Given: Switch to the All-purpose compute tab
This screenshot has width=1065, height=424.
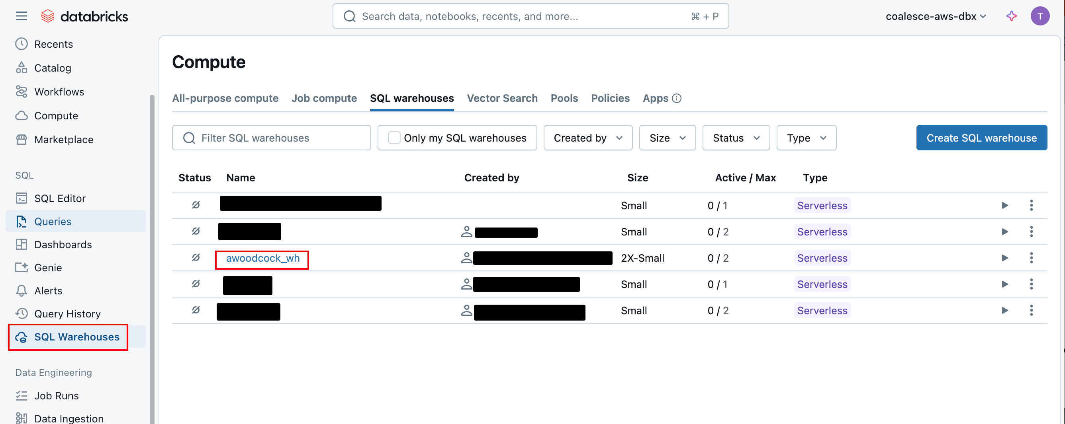Looking at the screenshot, I should (225, 98).
